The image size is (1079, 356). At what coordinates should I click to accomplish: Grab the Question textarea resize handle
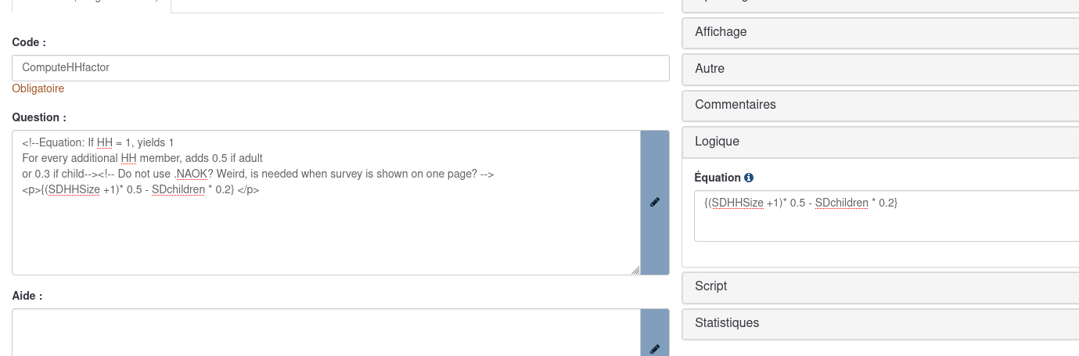(x=635, y=269)
